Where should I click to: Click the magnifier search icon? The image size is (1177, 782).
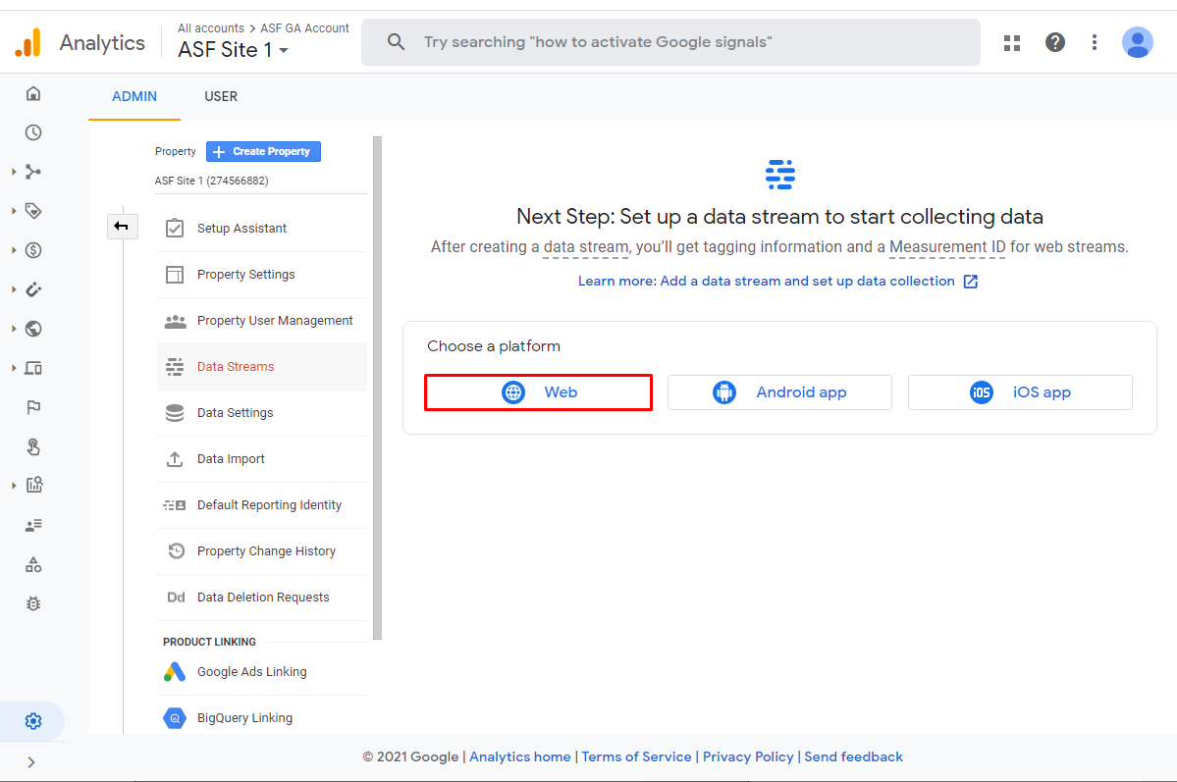coord(396,42)
